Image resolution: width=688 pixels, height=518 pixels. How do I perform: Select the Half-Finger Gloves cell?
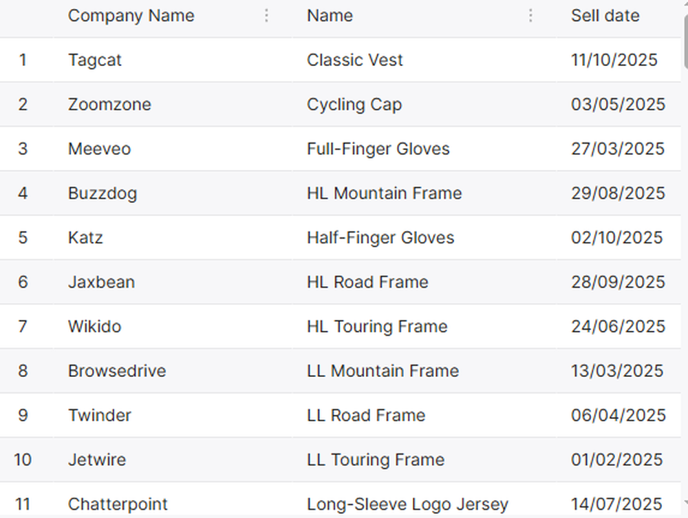pyautogui.click(x=380, y=237)
